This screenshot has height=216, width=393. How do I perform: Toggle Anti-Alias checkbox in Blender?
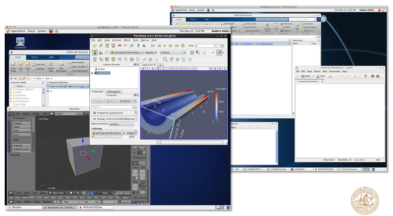(137, 198)
